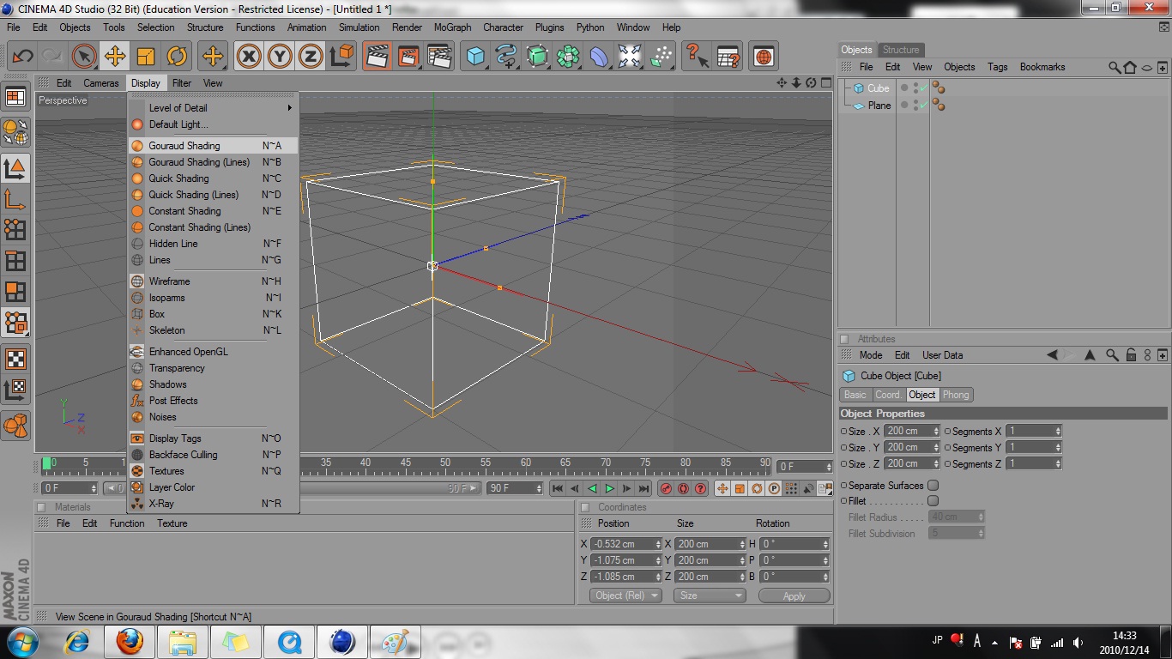Open the search in the Objects manager
This screenshot has width=1172, height=659.
coord(1115,67)
